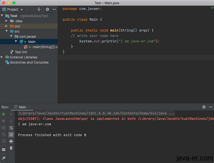The height and width of the screenshot is (163, 214).
Task: Click the Stop process button
Action: click(4, 121)
